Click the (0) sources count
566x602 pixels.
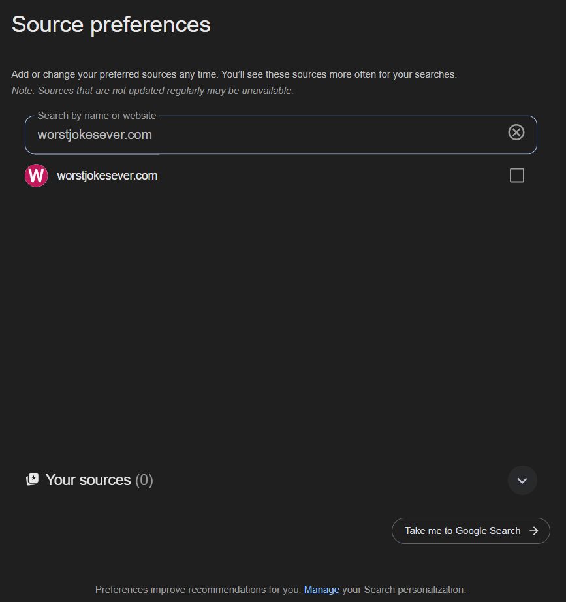(144, 480)
